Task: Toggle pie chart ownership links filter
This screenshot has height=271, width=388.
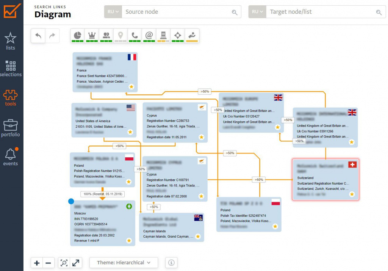Action: click(77, 36)
